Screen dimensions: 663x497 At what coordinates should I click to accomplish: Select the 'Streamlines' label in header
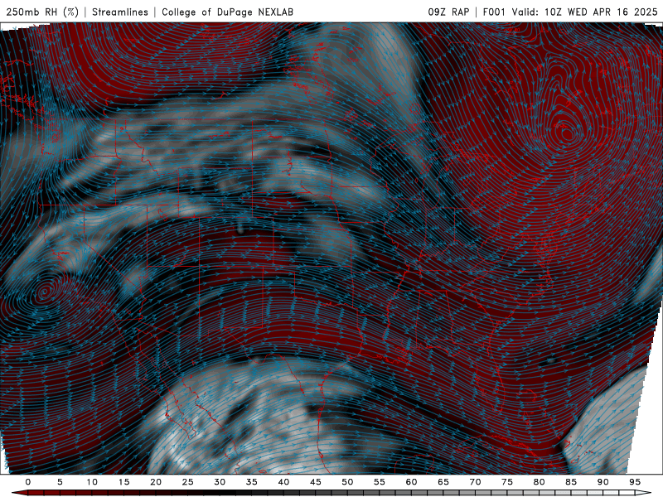tap(120, 12)
